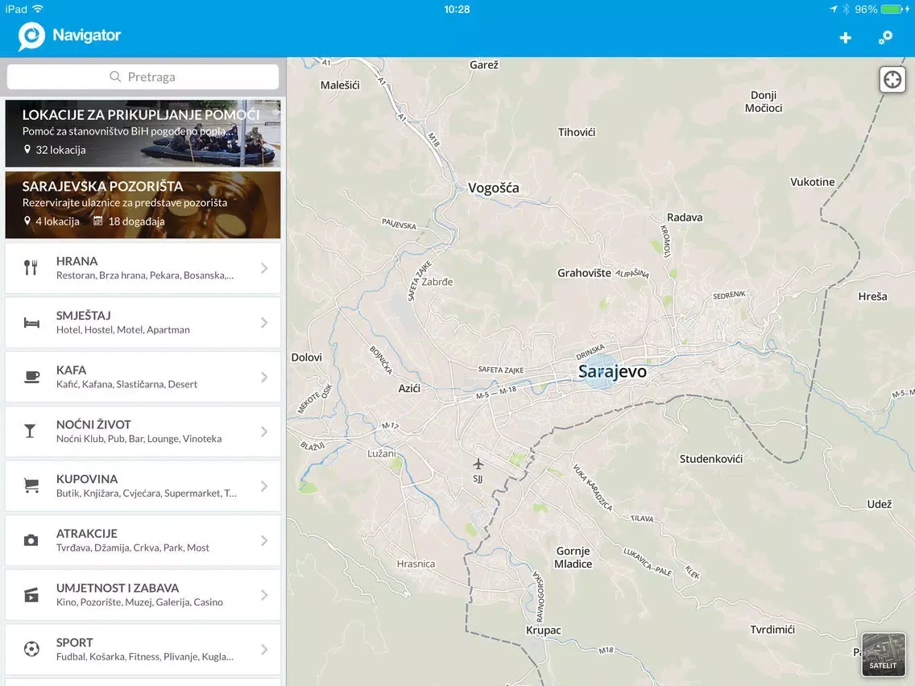
Task: Select the Noćni život cocktail glass icon
Action: [x=30, y=431]
